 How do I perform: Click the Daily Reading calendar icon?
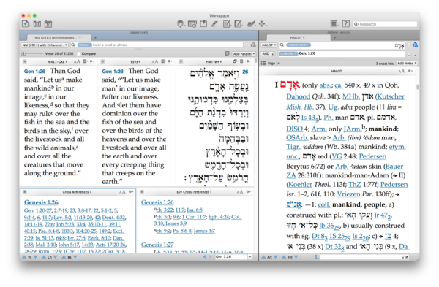(48, 24)
